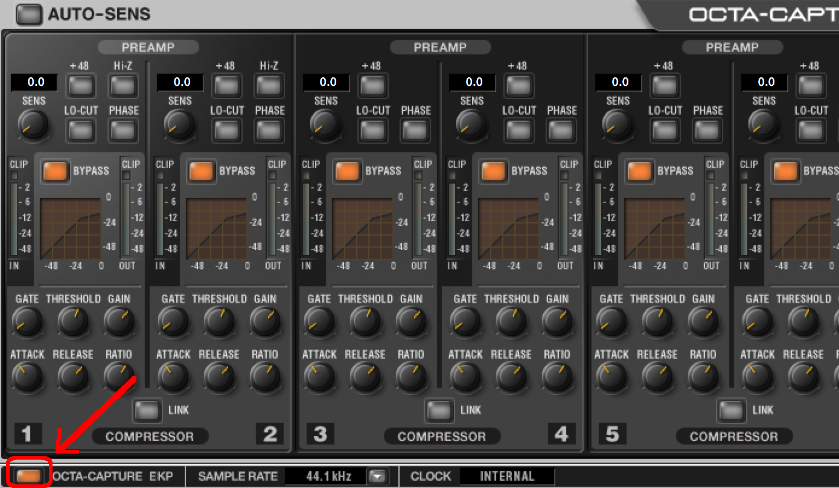Click the SENS value field on channel 1
The image size is (839, 488).
click(x=34, y=82)
